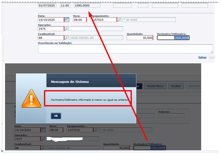The height and width of the screenshot is (155, 221).
Task: Click the JD 6300 description in bright form
Action: coord(149,20)
